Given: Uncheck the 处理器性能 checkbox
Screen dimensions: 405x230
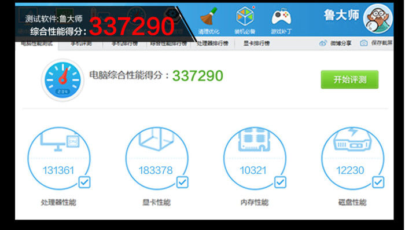Looking at the screenshot, I should (84, 182).
